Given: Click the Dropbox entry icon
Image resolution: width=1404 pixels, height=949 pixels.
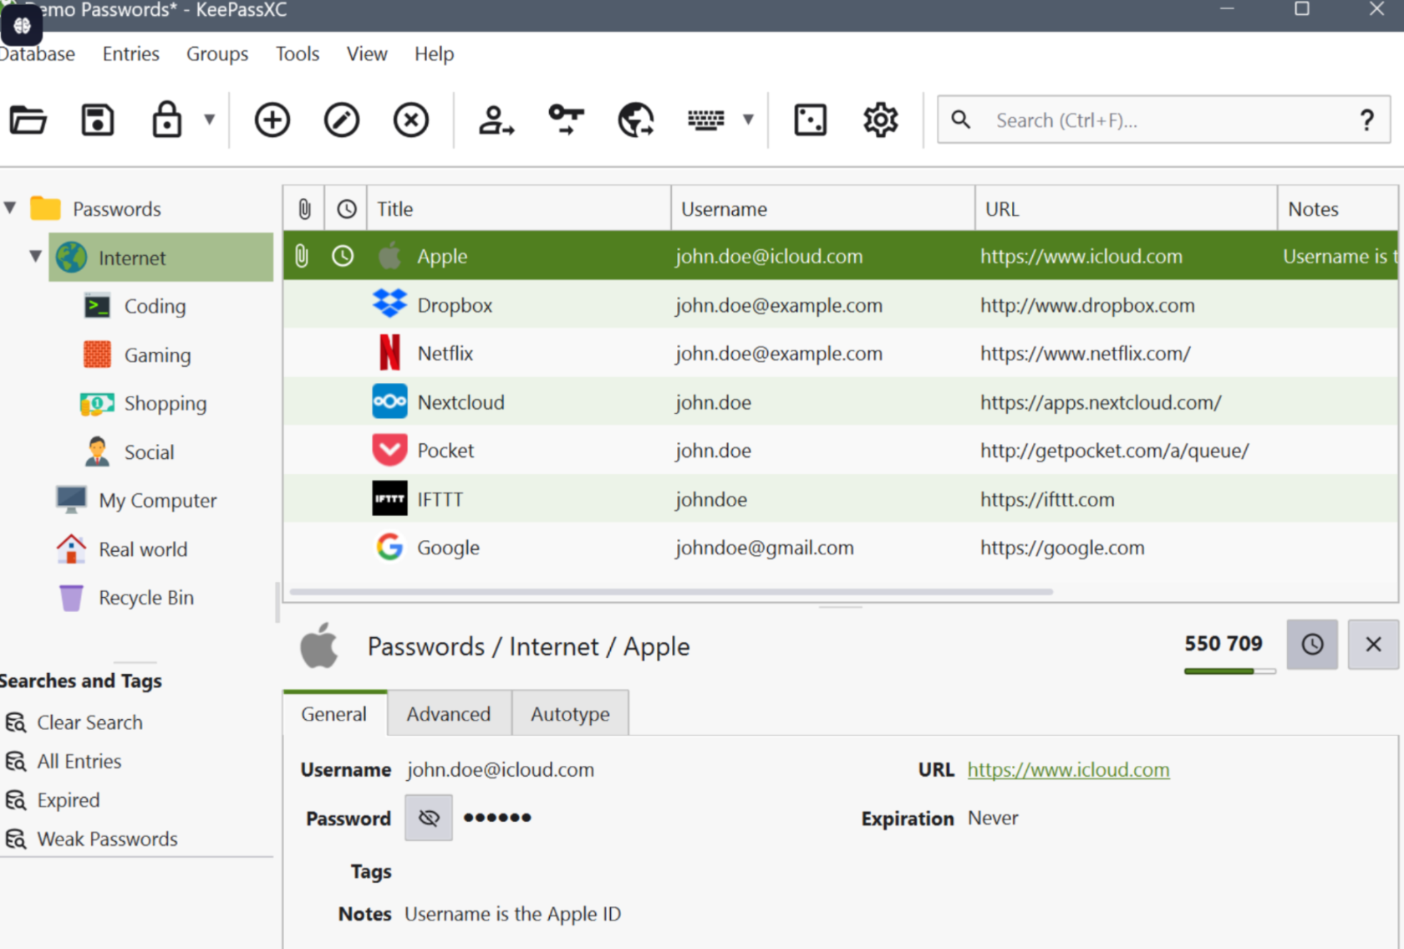Looking at the screenshot, I should point(389,304).
